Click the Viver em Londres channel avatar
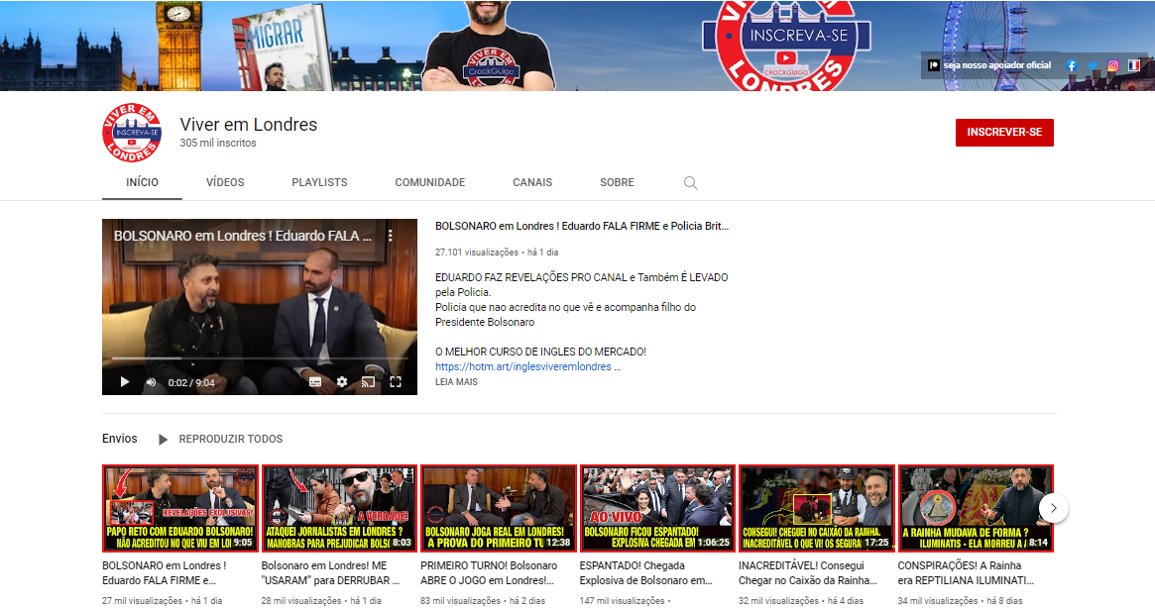This screenshot has width=1155, height=608. (132, 133)
